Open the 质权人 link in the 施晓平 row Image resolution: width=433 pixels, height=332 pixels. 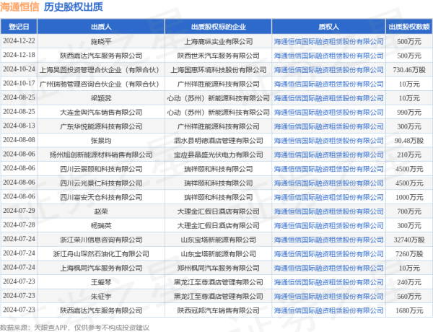coord(328,41)
